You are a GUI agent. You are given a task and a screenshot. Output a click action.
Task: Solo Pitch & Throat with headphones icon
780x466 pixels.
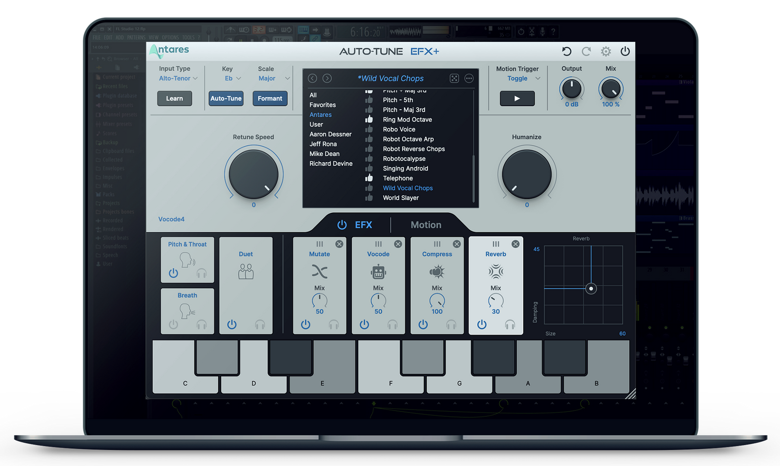coord(201,273)
